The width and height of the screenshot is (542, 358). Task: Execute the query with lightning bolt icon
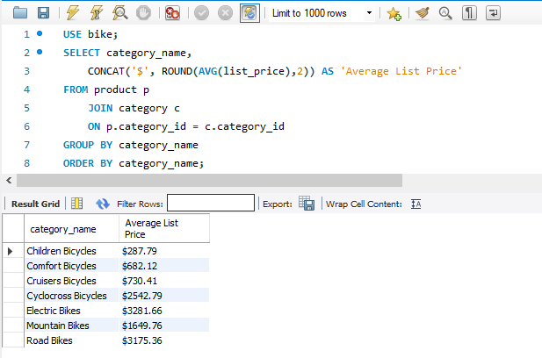tap(73, 13)
